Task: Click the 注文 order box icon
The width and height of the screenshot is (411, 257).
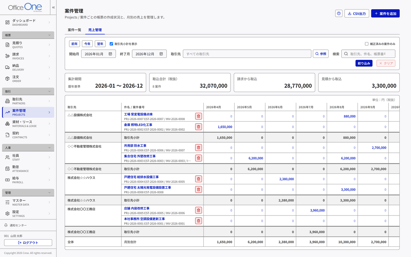Action: pyautogui.click(x=8, y=78)
